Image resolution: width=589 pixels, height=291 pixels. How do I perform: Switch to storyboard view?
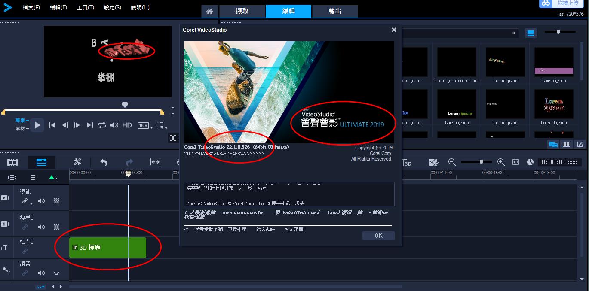coord(13,162)
